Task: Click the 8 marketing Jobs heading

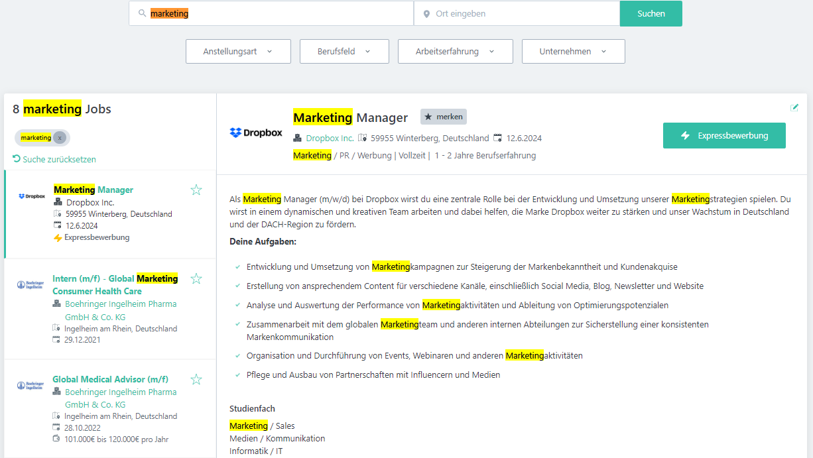Action: 62,109
